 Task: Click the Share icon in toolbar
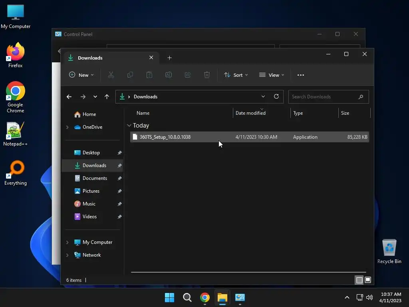point(188,75)
